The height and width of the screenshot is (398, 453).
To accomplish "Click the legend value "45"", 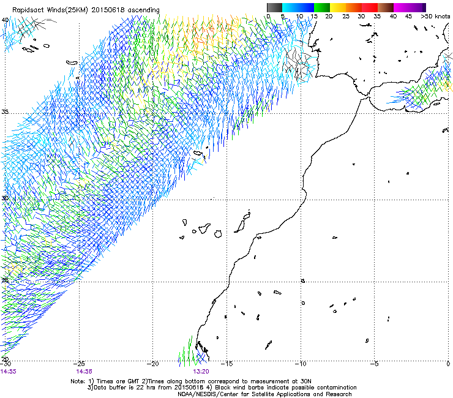I will tap(408, 17).
